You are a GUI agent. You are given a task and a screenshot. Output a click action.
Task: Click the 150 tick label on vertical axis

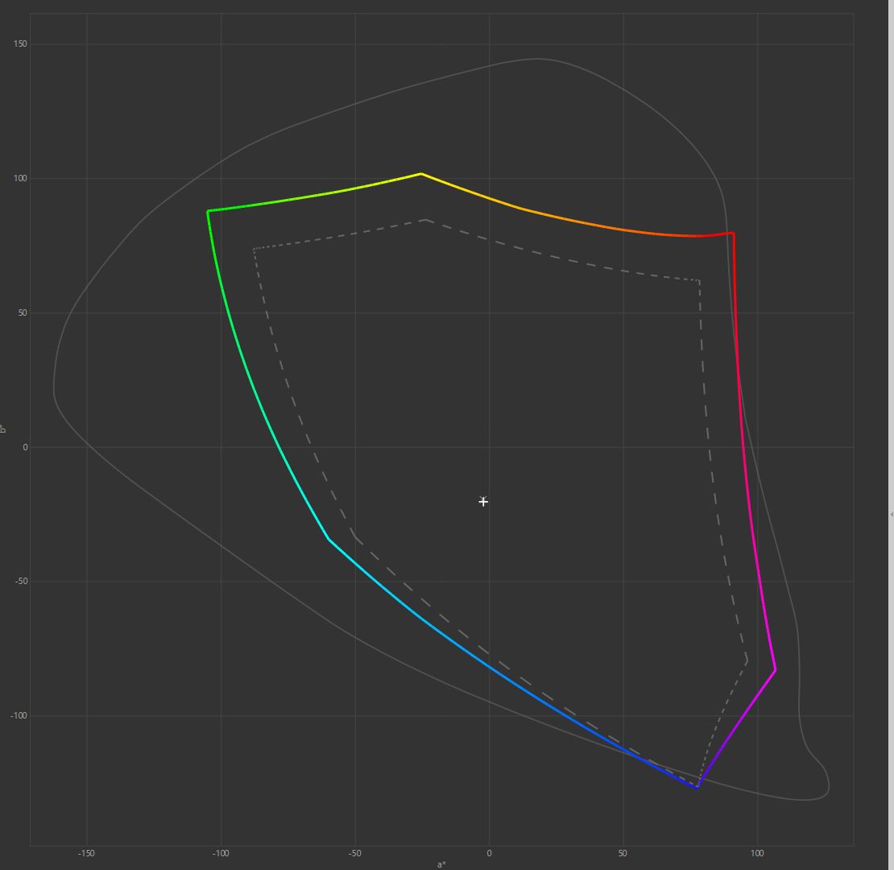point(20,44)
